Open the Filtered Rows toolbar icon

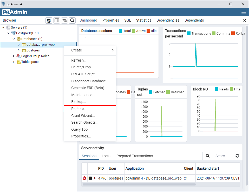[x=64, y=21]
